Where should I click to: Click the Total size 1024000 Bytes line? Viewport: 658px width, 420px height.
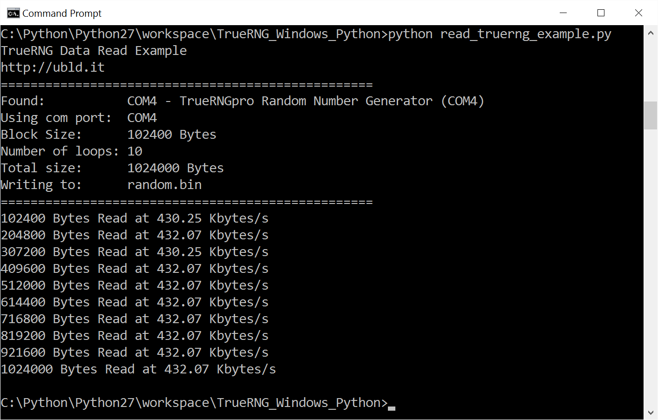(x=112, y=168)
